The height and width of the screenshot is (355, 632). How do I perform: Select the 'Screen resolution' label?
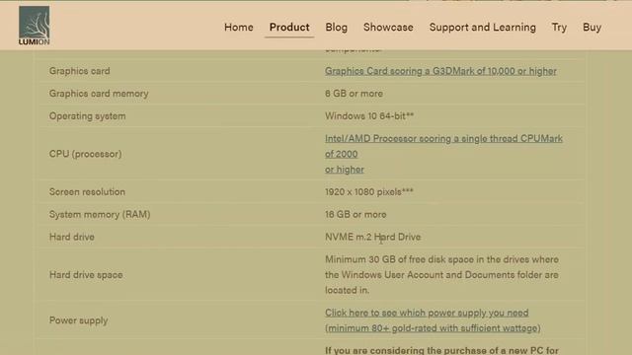click(87, 192)
